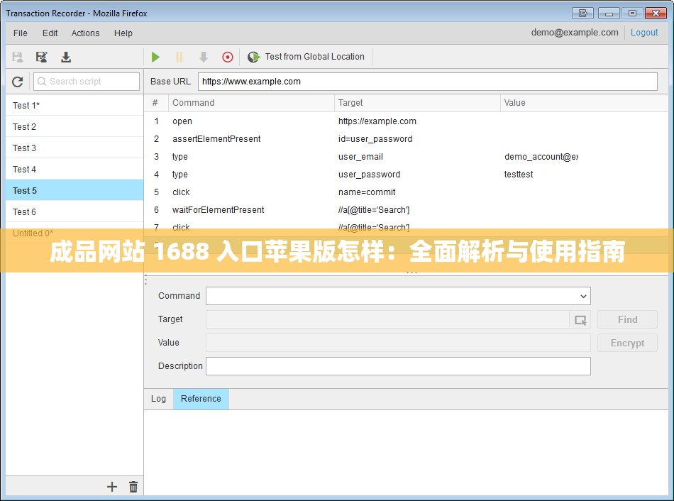Open the Reference tab
Image resolution: width=674 pixels, height=501 pixels.
tap(201, 399)
